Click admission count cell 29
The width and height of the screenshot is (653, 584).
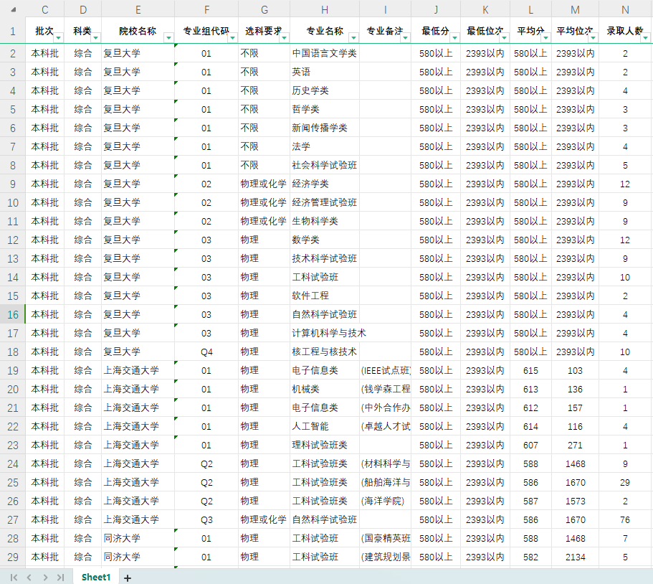625,482
